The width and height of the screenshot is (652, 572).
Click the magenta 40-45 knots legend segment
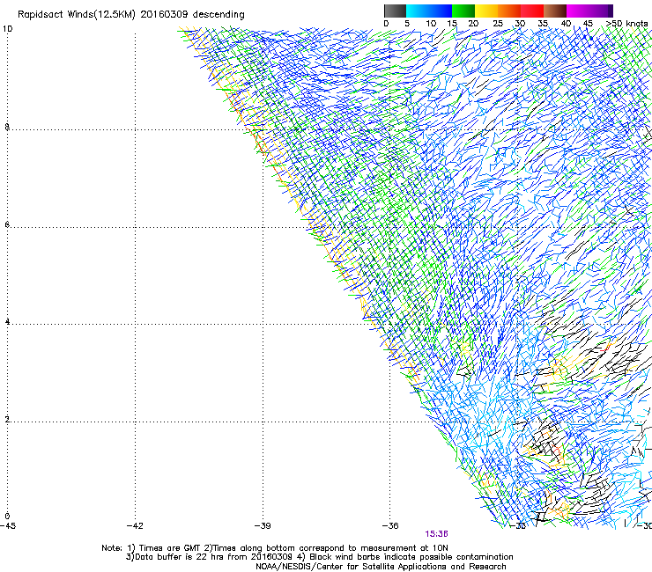click(578, 11)
